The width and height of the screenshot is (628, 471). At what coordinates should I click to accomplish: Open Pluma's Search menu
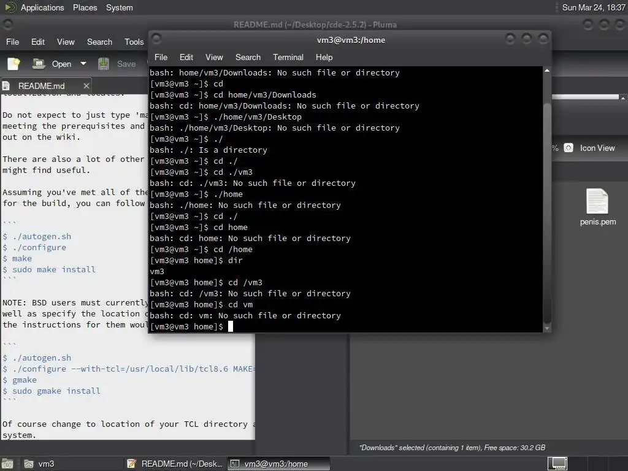point(100,42)
